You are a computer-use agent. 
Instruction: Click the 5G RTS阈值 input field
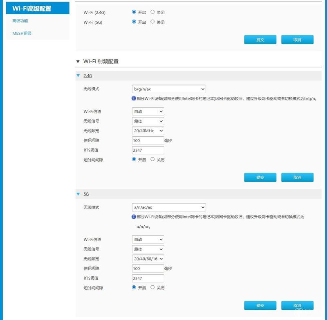click(x=148, y=278)
